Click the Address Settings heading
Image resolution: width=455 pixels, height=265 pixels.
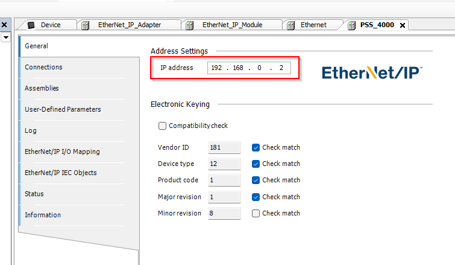[179, 51]
